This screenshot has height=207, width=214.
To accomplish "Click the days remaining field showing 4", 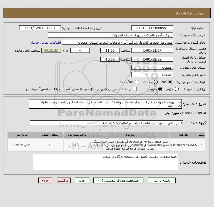I will (x=80, y=50).
